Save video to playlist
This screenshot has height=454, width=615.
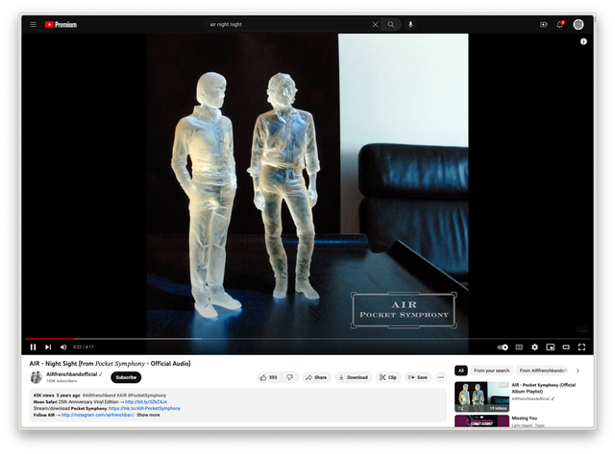[418, 377]
